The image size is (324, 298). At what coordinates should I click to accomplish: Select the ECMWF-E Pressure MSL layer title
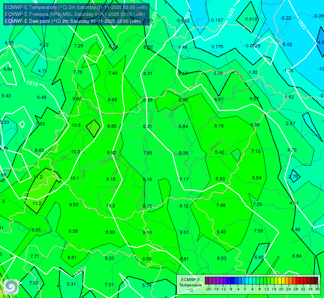click(x=74, y=14)
